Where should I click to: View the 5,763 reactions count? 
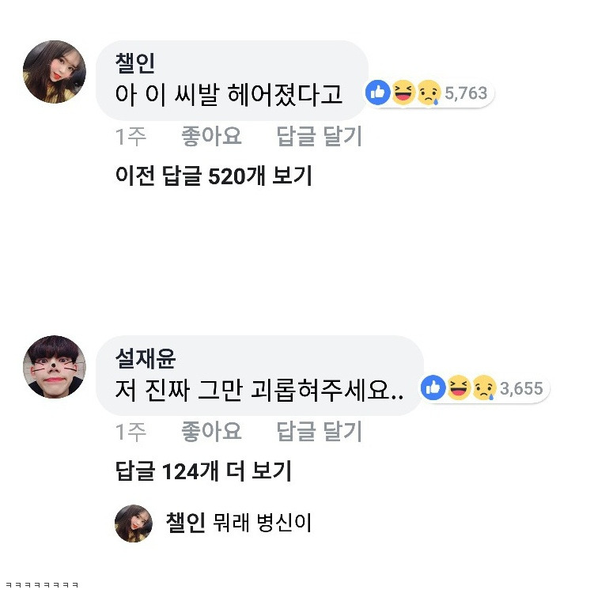466,93
